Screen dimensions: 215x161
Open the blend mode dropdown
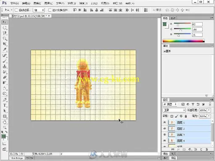[174, 110]
